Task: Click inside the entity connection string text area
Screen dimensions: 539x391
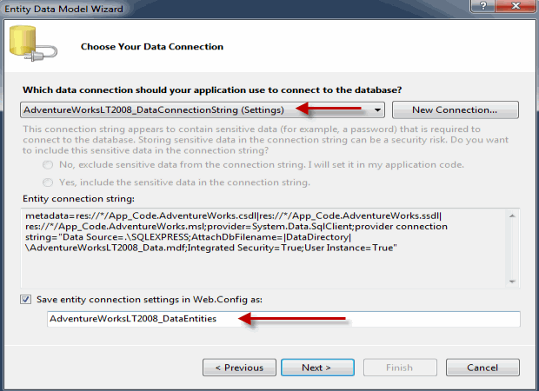Action: pos(263,249)
